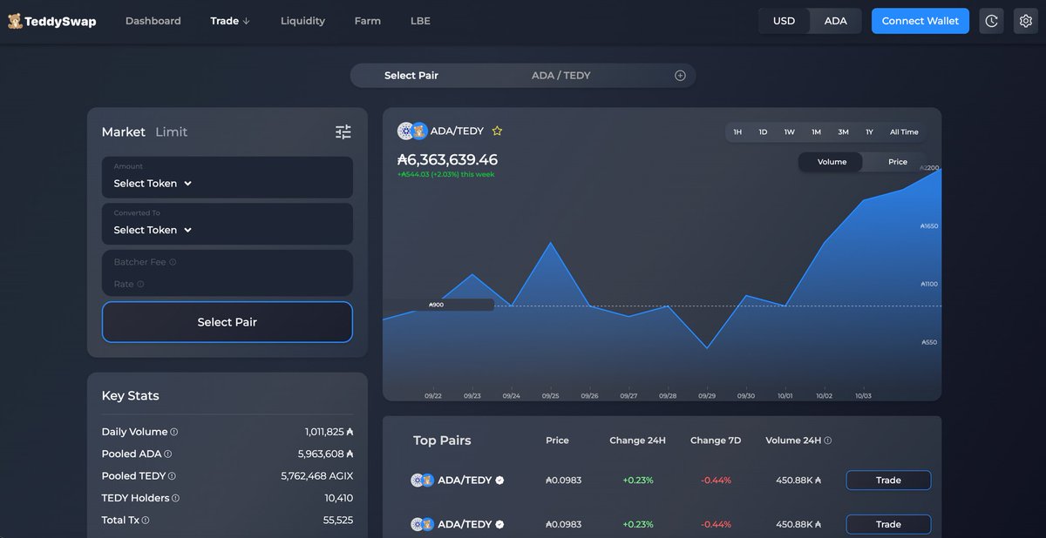Click the Price column header
This screenshot has height=538, width=1046.
tap(557, 440)
